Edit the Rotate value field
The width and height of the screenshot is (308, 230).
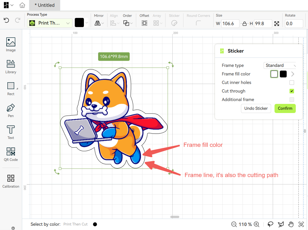point(294,24)
